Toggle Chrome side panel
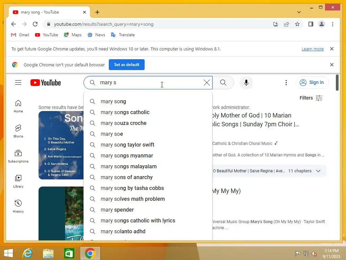Viewport: 346px width, 260px height. click(311, 24)
